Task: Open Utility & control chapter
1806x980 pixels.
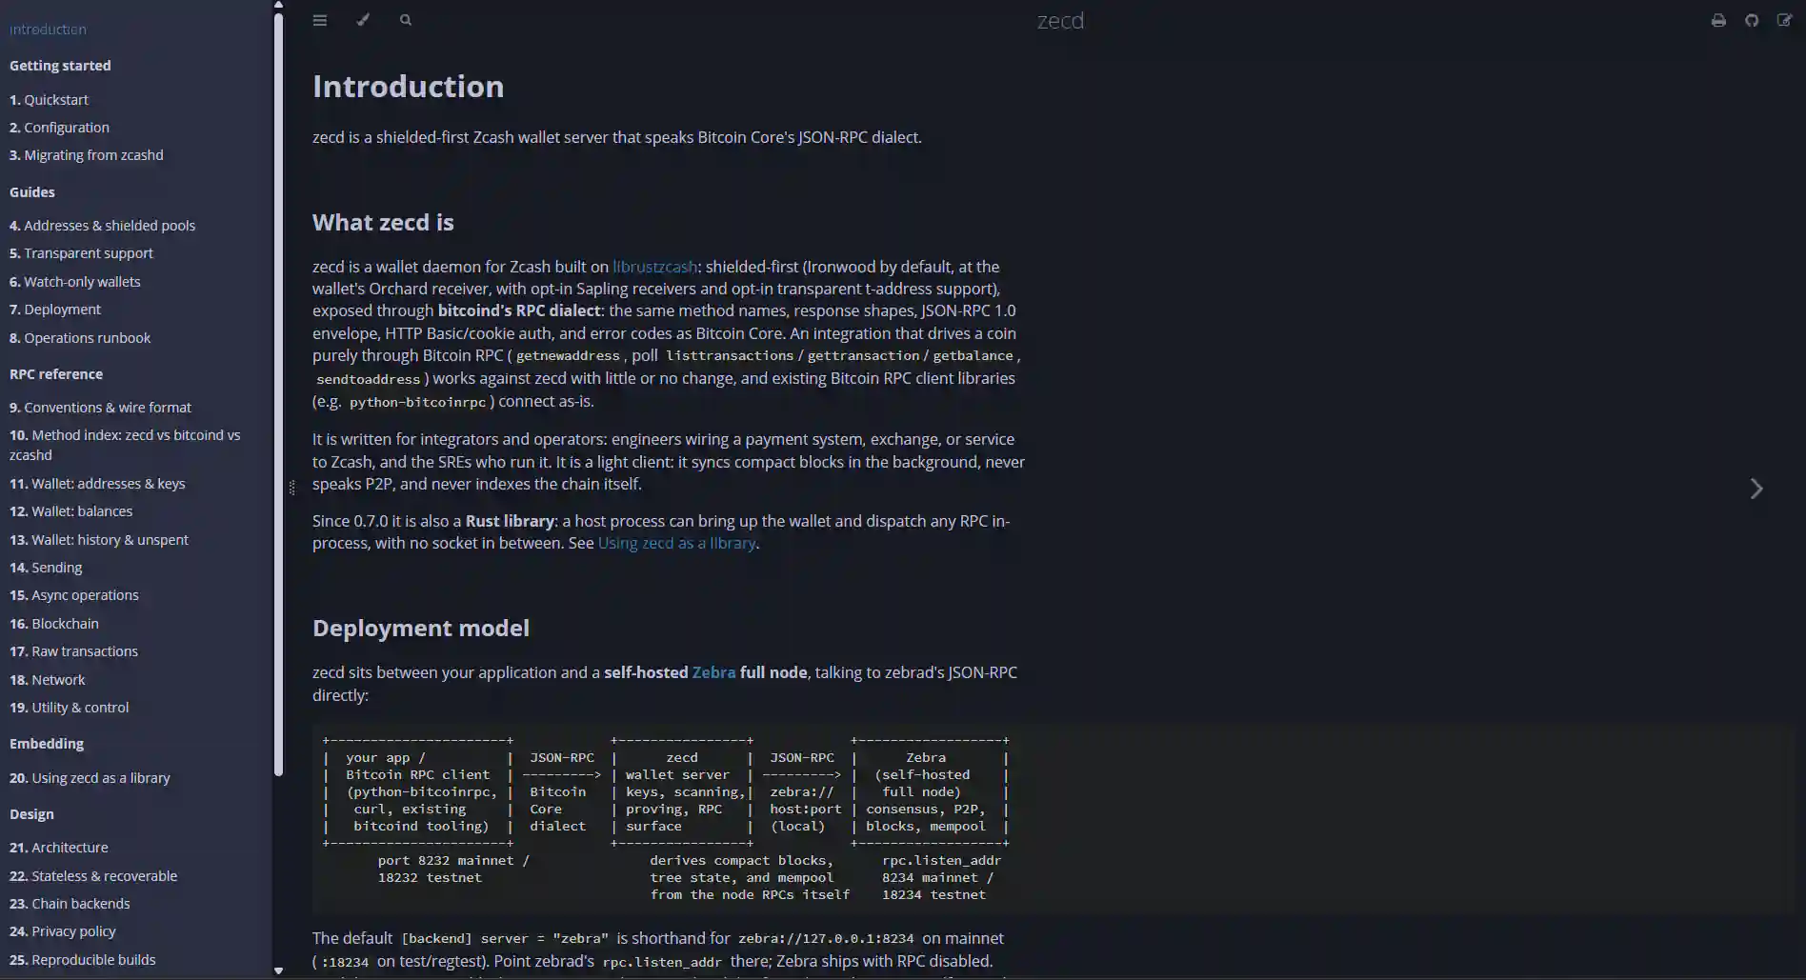Action: click(69, 708)
